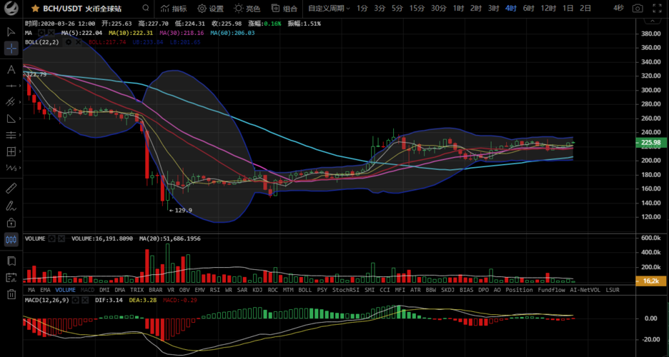The image size is (669, 357).
Task: Expand the 自定义周期 custom period dropdown
Action: tap(329, 9)
